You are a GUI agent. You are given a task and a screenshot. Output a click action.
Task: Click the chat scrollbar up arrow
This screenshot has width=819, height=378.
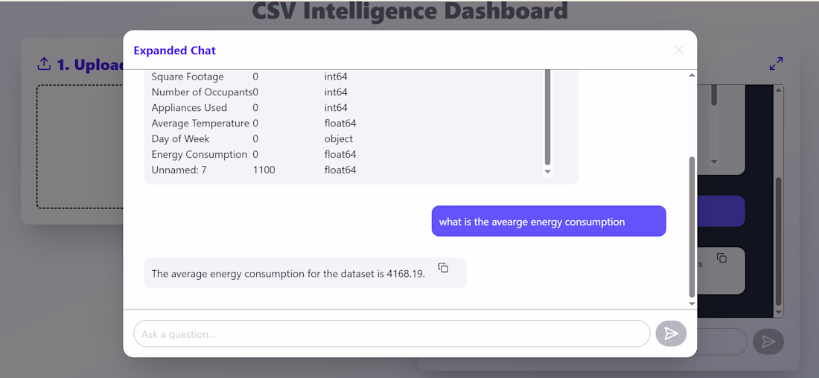(692, 75)
